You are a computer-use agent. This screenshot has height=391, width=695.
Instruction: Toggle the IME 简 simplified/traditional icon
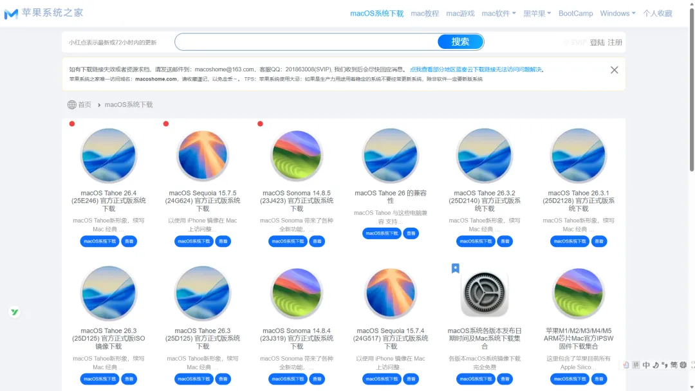click(674, 365)
